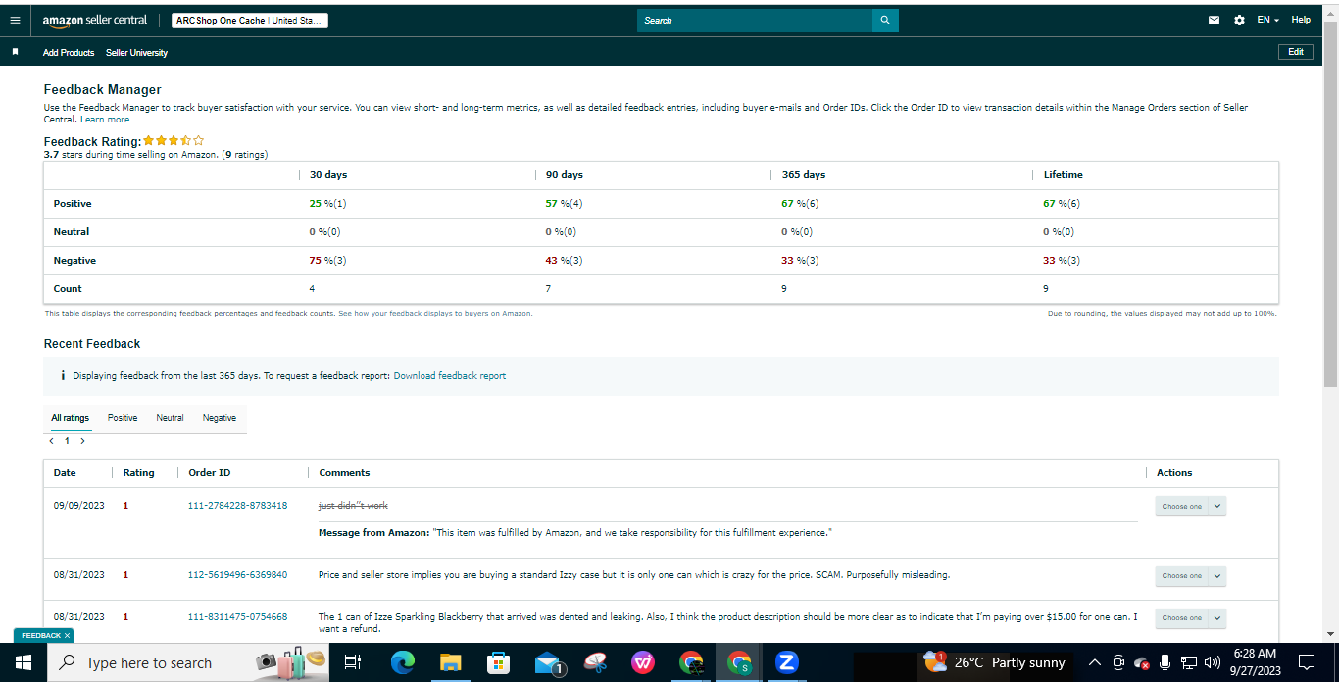Click the feedback star rating display
Screen dimensions: 1339x682
pos(174,141)
